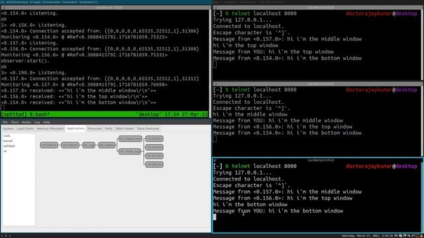
Task: Click the title bar of the top telnet pane
Action: tap(318, 7)
